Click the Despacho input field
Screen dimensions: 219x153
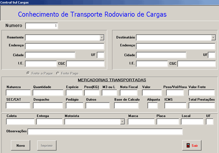pos(48,106)
